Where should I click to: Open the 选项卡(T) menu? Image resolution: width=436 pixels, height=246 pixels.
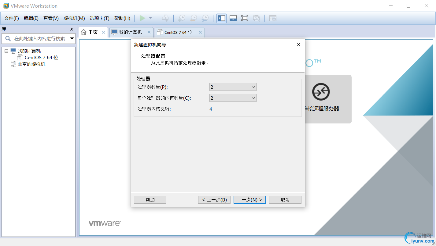click(x=99, y=18)
